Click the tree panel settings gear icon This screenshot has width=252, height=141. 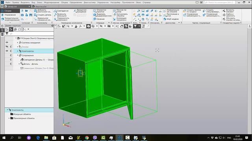click(52, 25)
